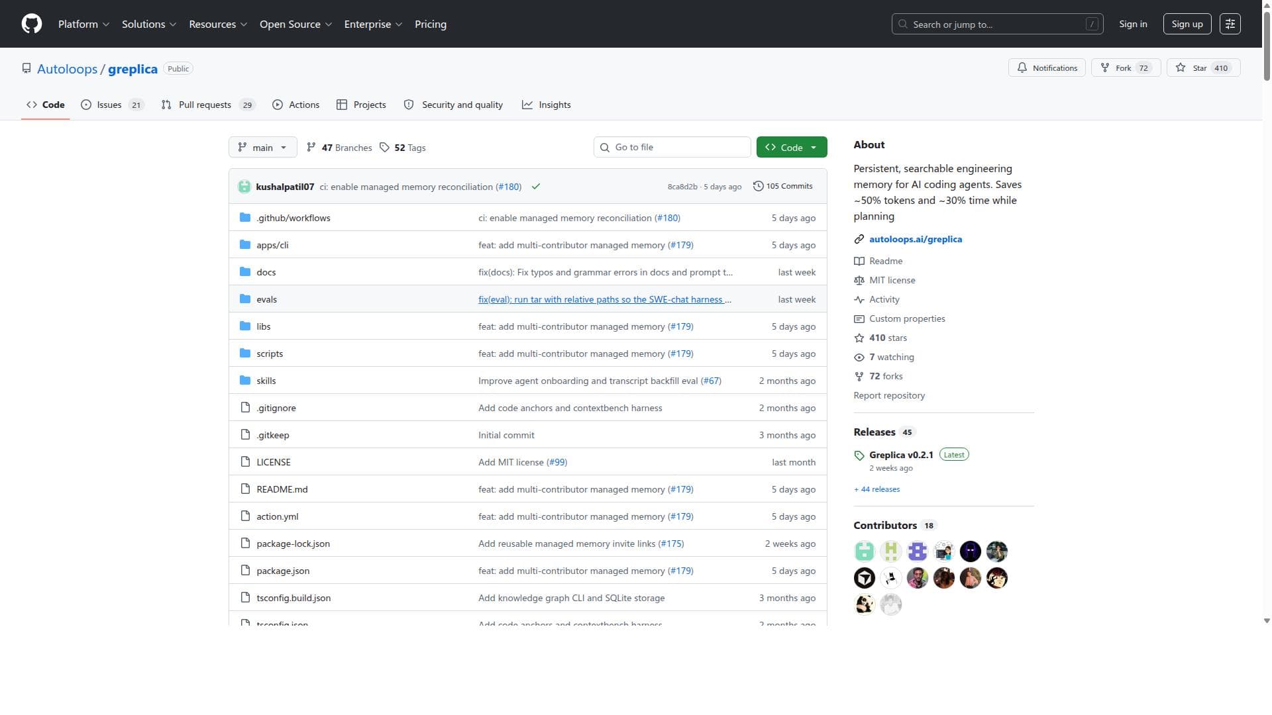Viewport: 1272px width, 715px height.
Task: Click the fork icon beside 72 forks
Action: [x=859, y=376]
